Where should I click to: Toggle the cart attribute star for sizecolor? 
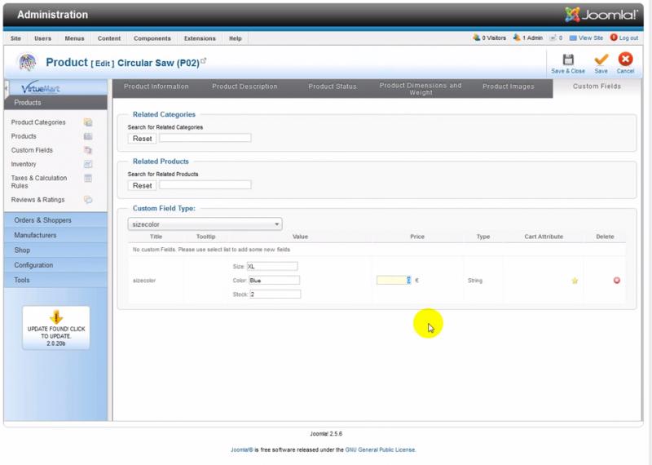(x=575, y=281)
